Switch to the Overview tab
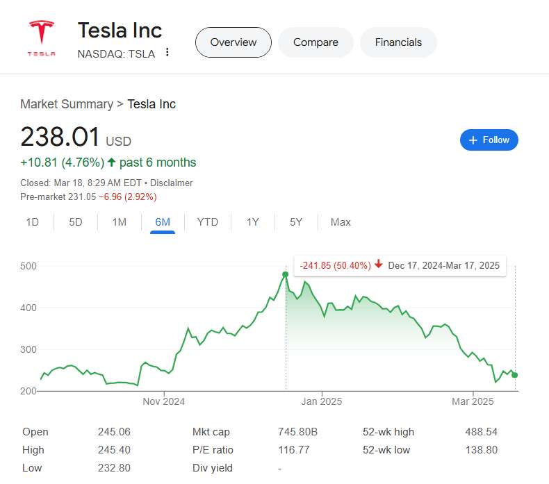 [x=233, y=42]
